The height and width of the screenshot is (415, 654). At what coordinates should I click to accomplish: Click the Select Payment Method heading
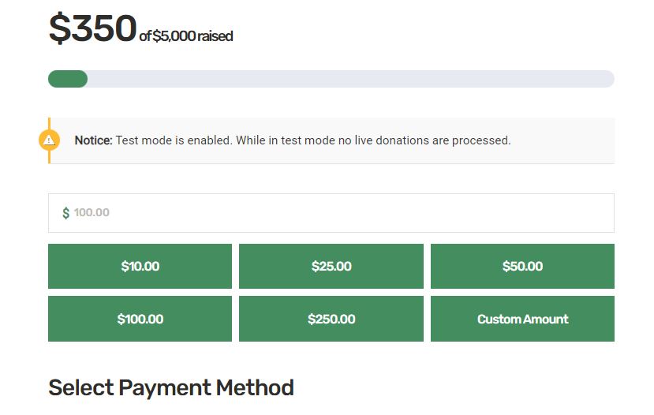[x=171, y=387]
